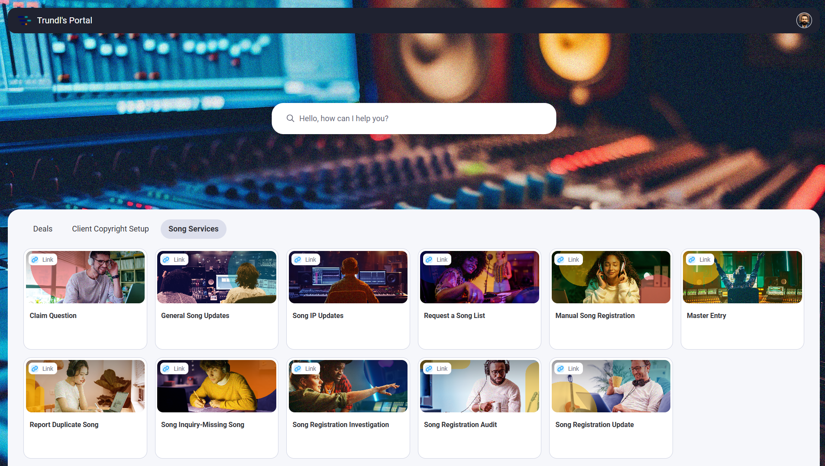This screenshot has height=466, width=825.
Task: Click the Trundl logo icon
Action: point(25,20)
